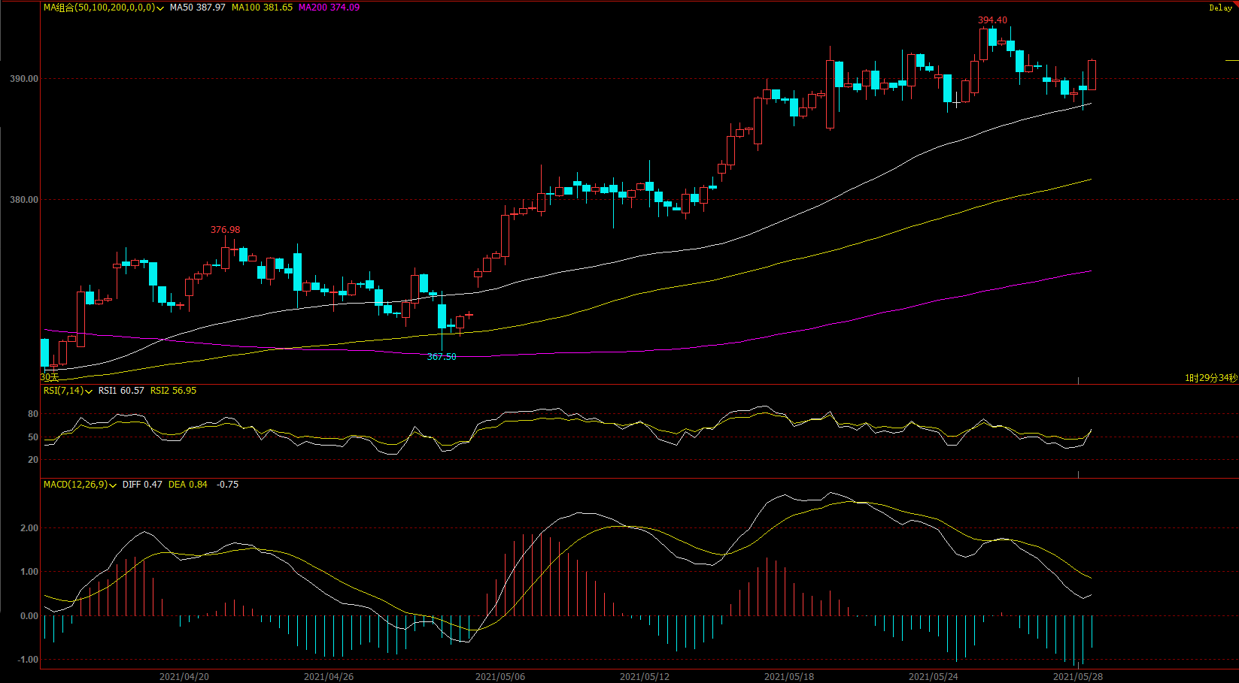
Task: Click the RSI1 60.57 value
Action: click(121, 391)
